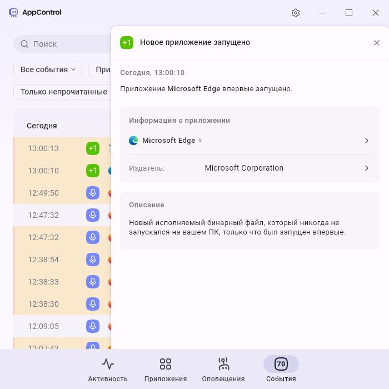Image resolution: width=389 pixels, height=389 pixels.
Task: Click 'Microsoft Edge' application name
Action: [169, 141]
